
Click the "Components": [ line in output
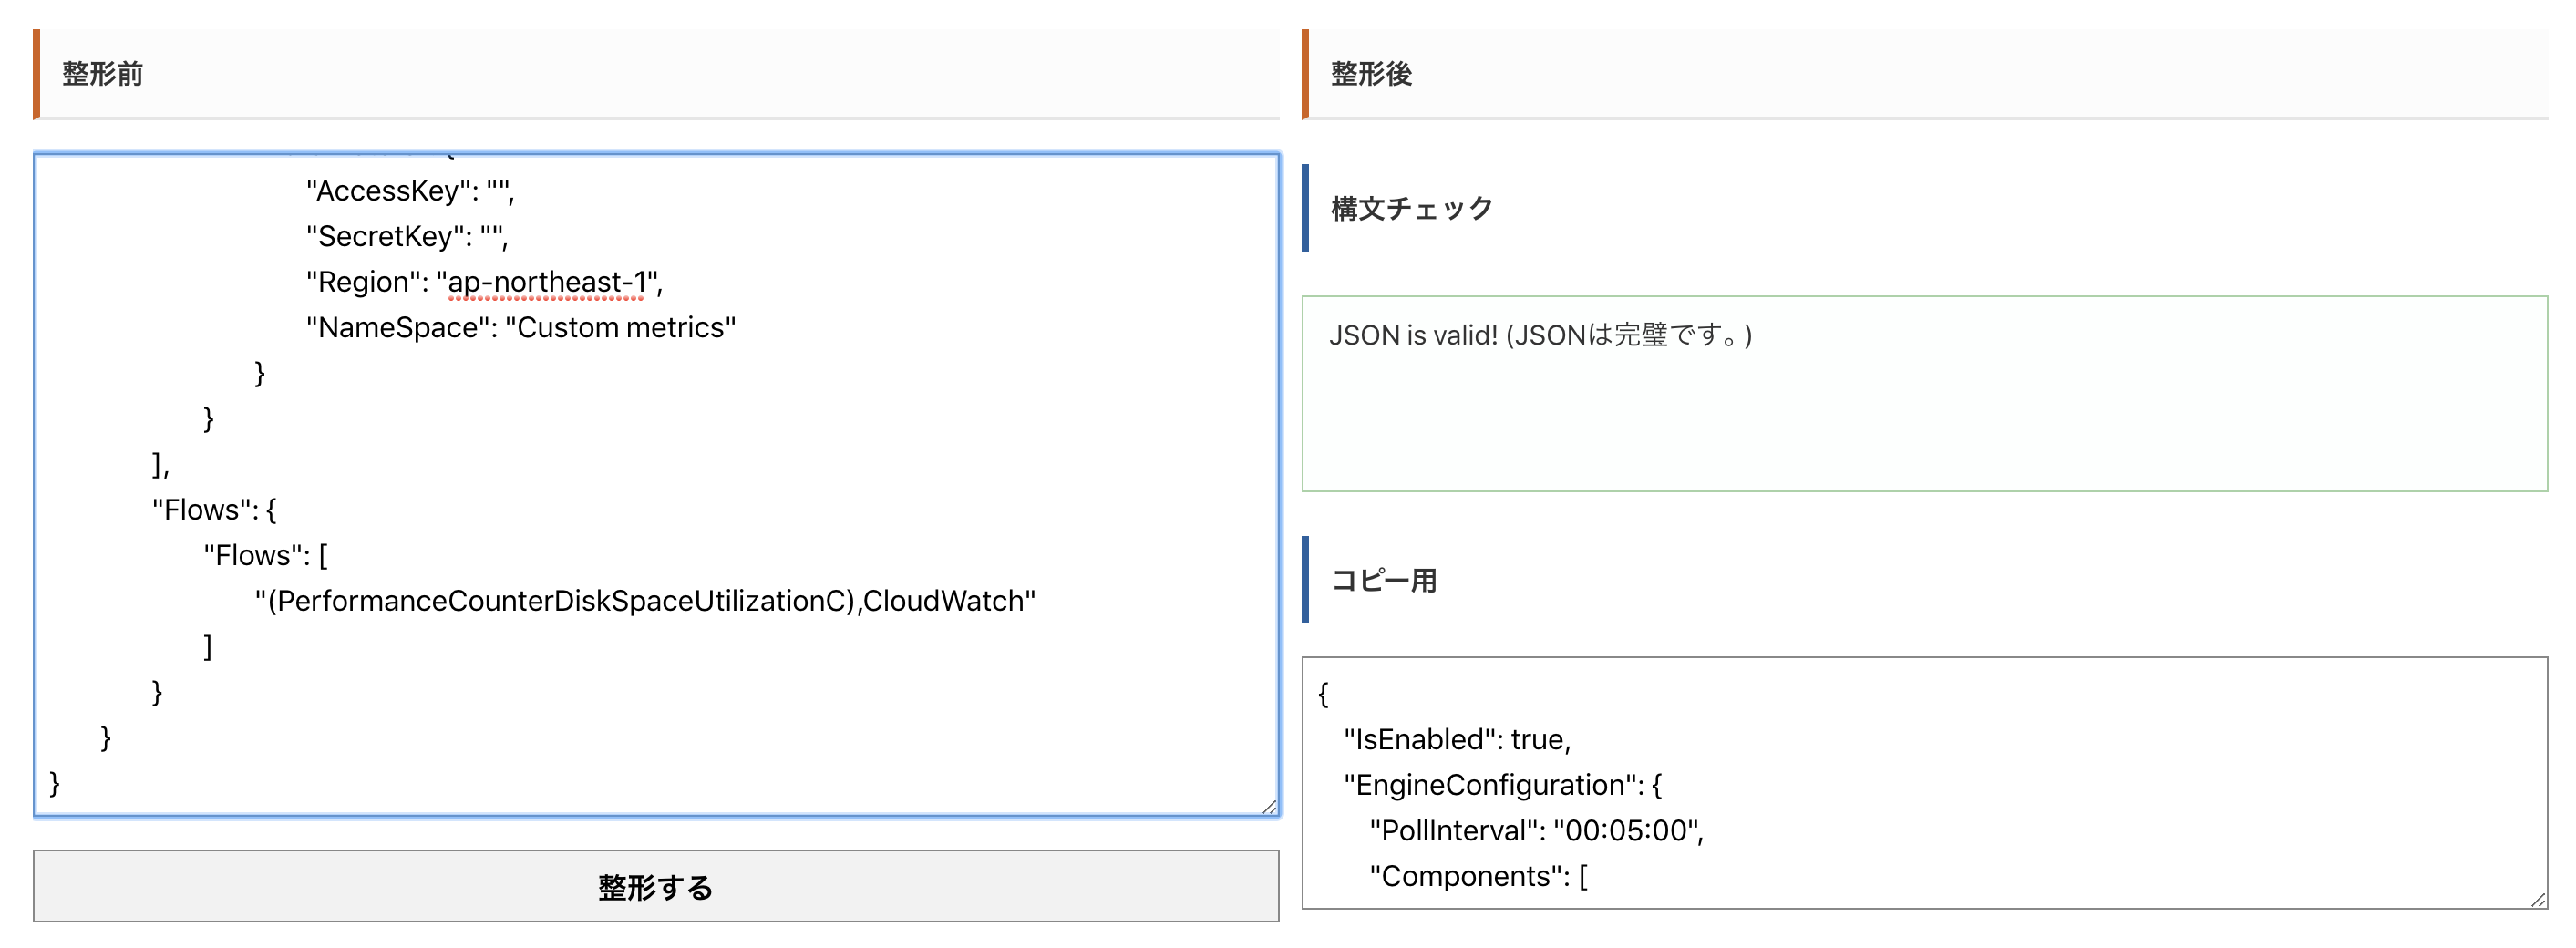point(1478,876)
